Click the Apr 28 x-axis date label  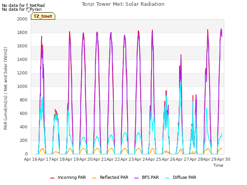tap(196, 159)
